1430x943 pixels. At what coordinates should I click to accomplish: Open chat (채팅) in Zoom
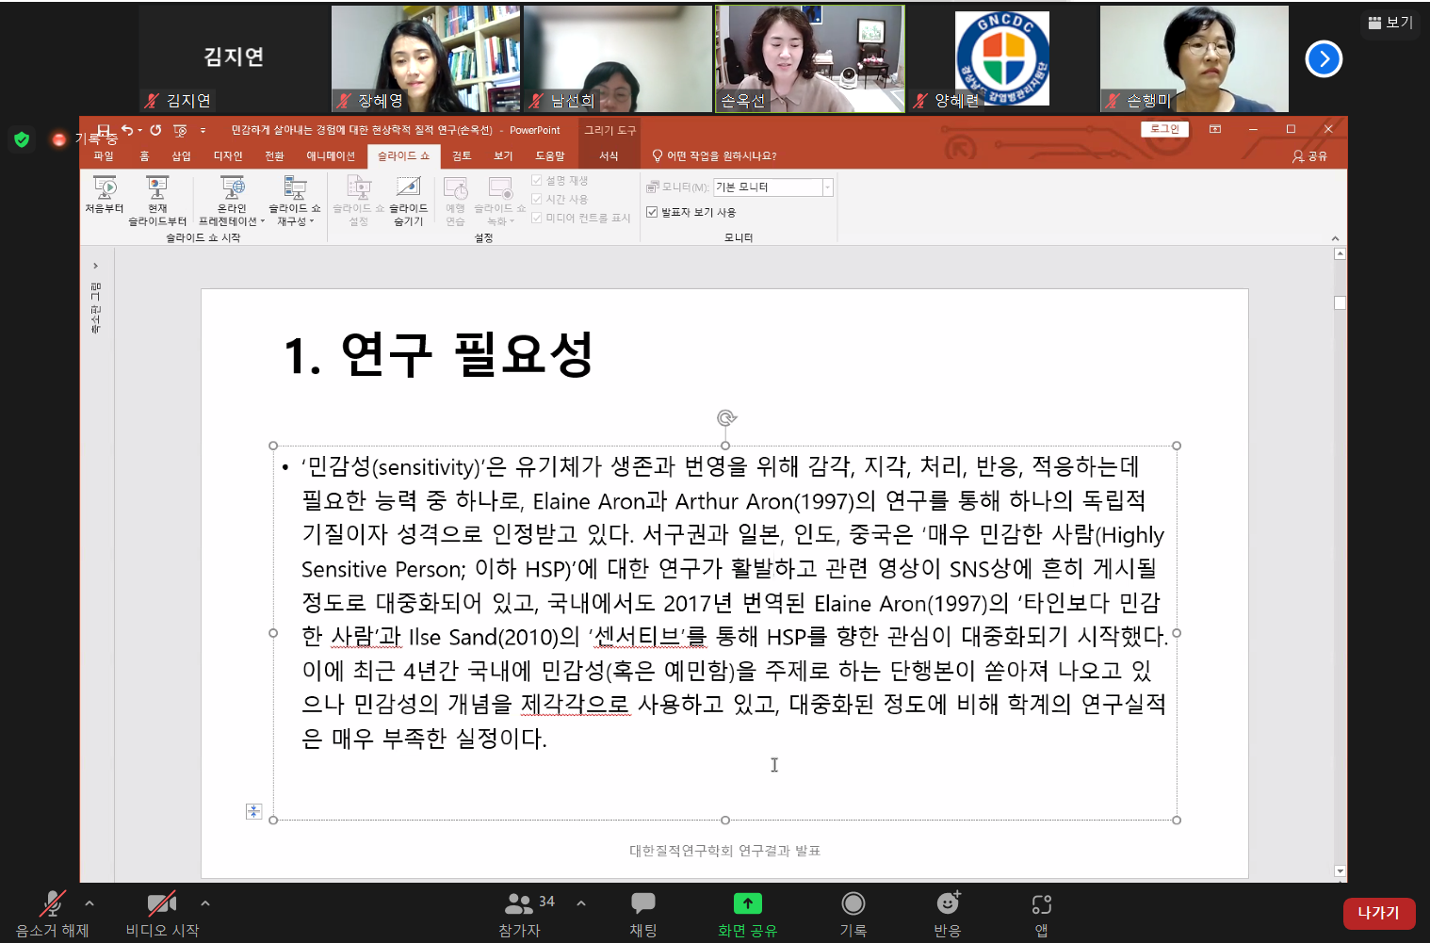643,914
